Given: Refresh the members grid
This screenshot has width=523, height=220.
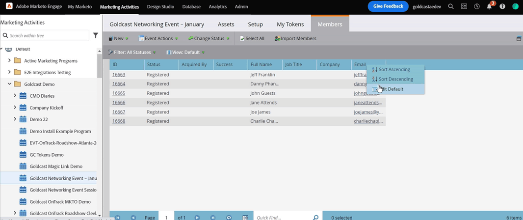Looking at the screenshot, I should (229, 218).
